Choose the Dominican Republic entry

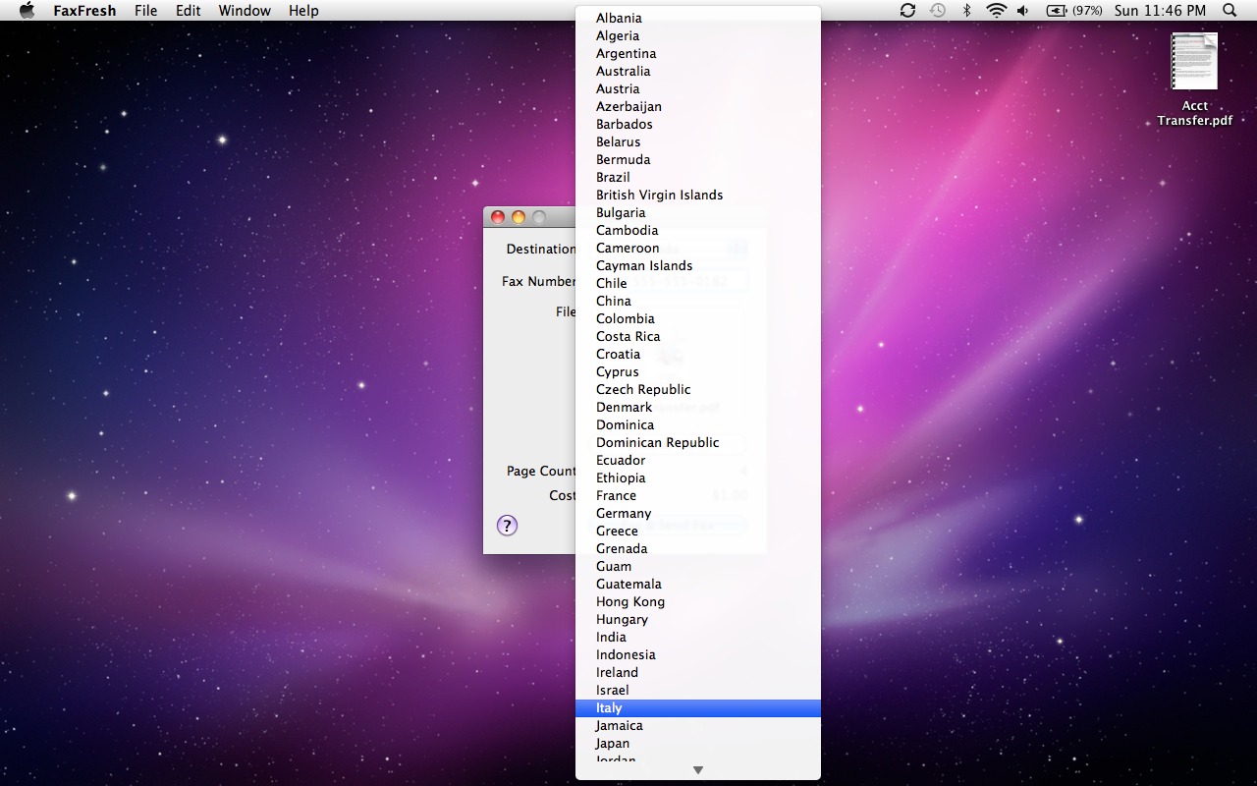pos(698,442)
